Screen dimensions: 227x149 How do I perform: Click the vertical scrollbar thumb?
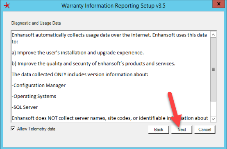tap(213, 70)
